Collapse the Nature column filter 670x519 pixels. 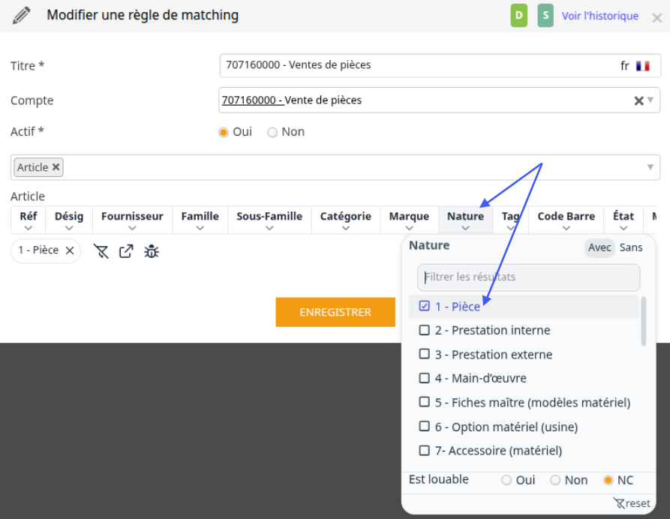coord(465,220)
